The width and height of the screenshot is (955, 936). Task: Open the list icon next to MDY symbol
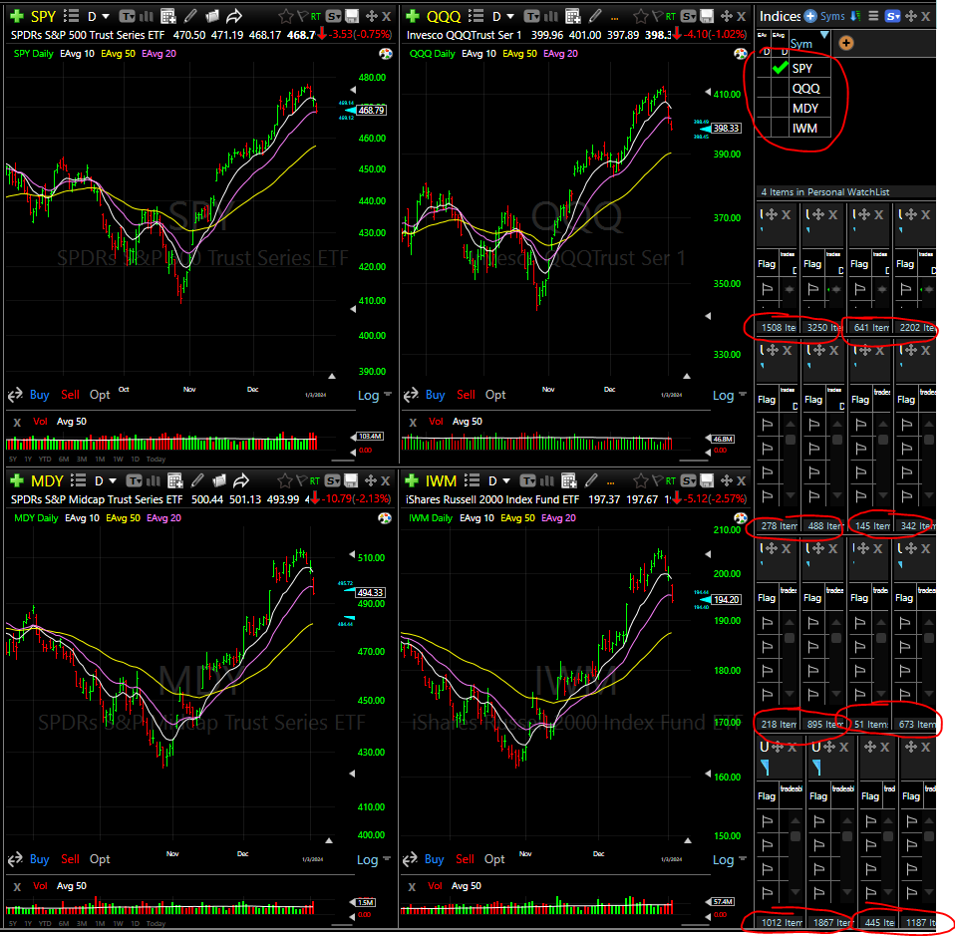pos(78,480)
